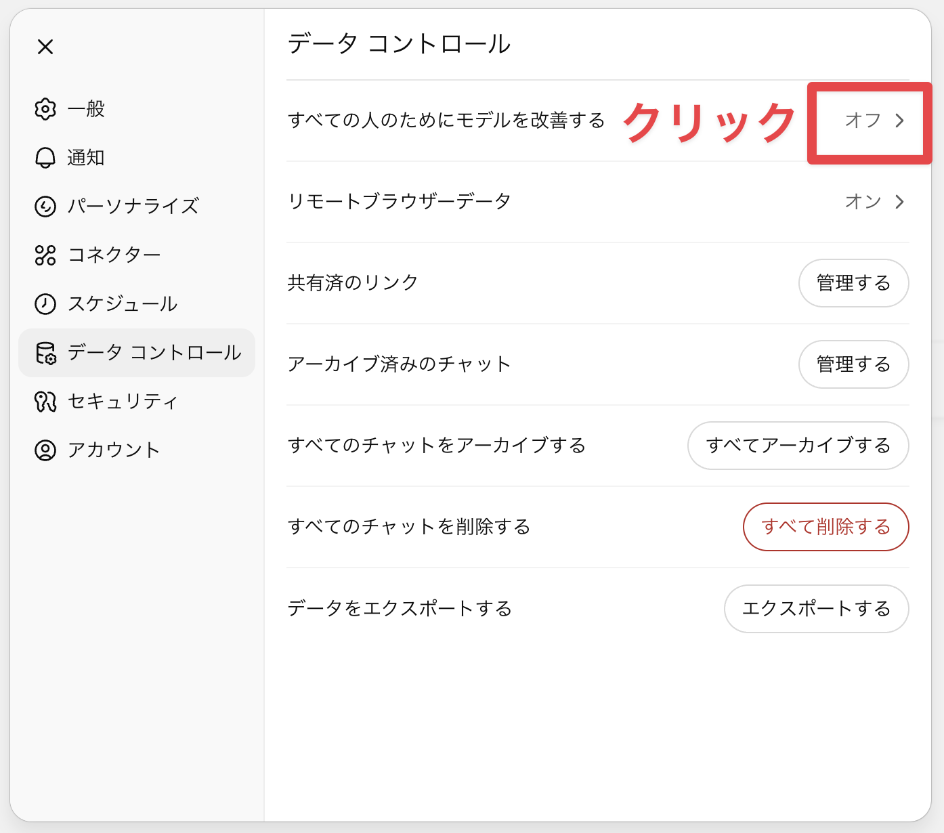Click the Data Controls database icon
The height and width of the screenshot is (833, 944).
pos(45,353)
